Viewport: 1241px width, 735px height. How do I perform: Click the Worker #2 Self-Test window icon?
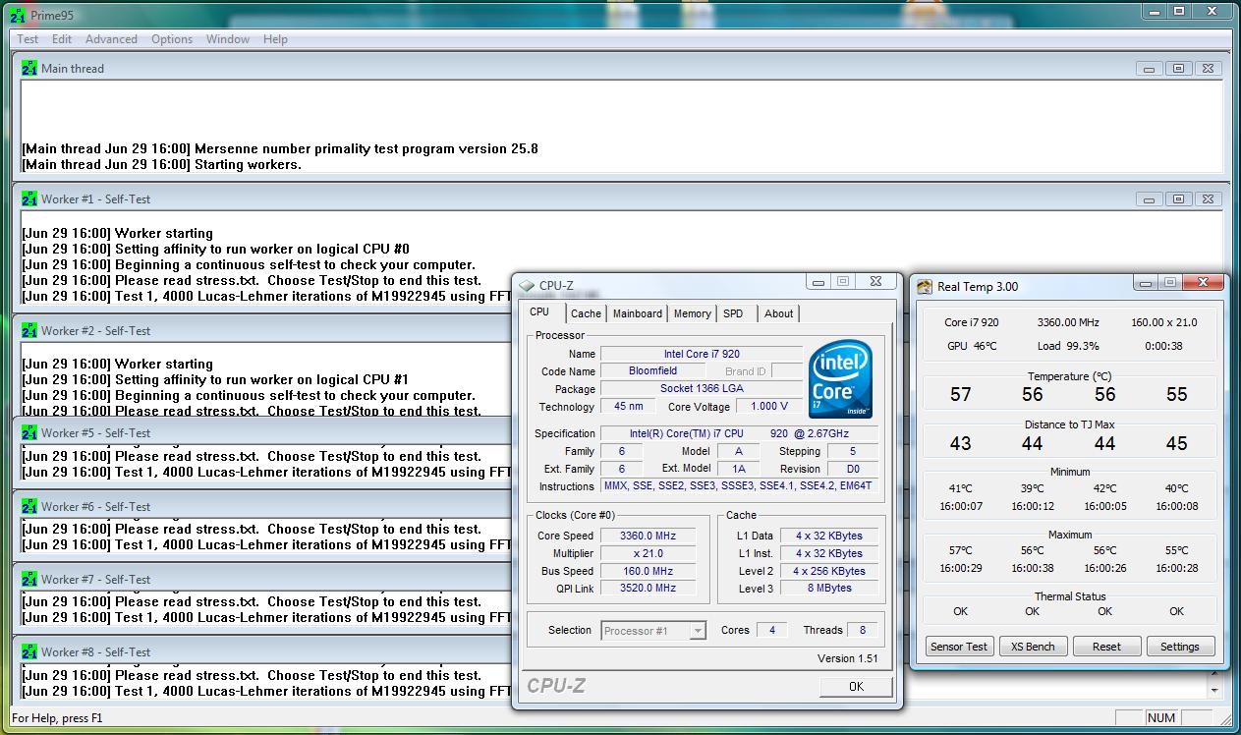click(x=29, y=330)
